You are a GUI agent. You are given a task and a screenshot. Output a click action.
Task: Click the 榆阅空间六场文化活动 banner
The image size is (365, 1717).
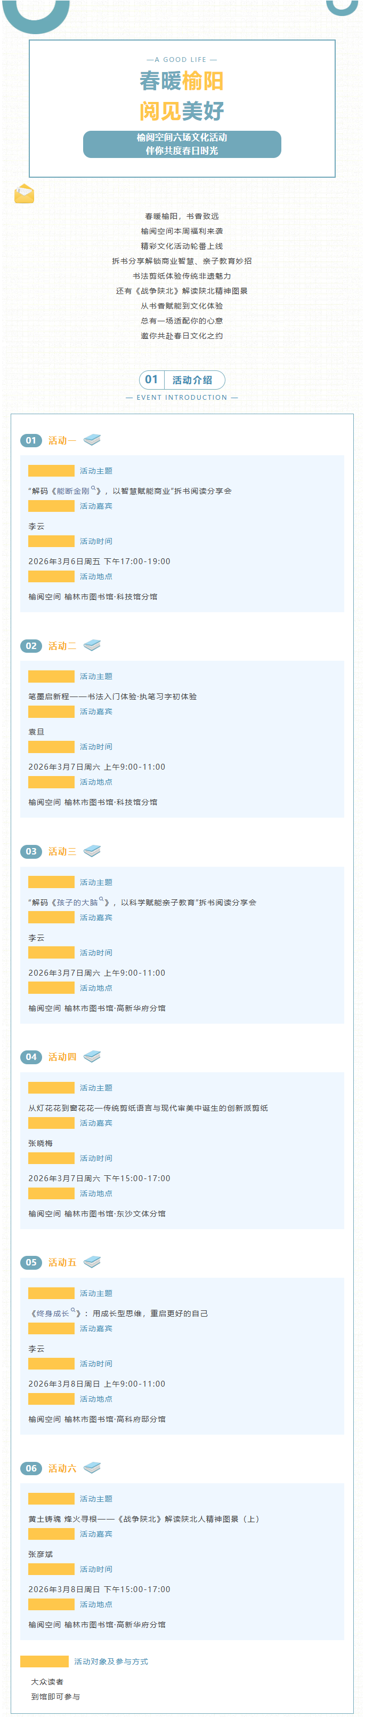click(182, 144)
